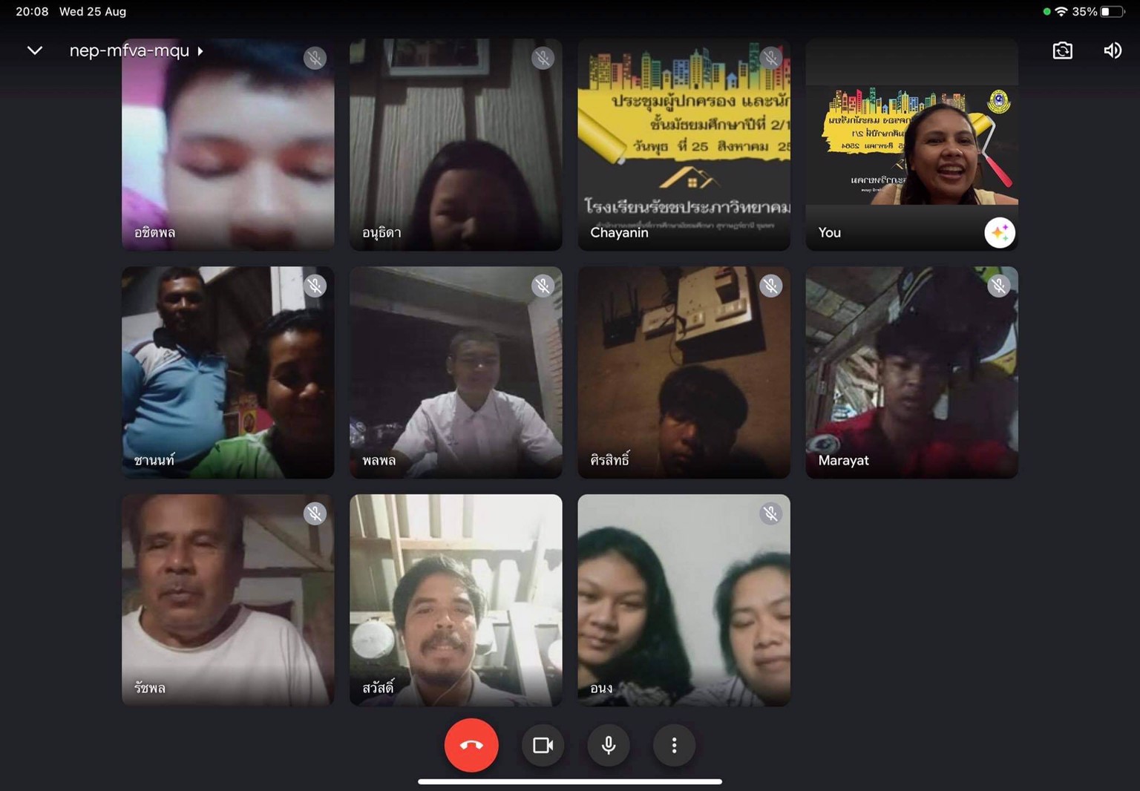Select the พลพล participant video tile
The width and height of the screenshot is (1140, 791).
pos(456,372)
